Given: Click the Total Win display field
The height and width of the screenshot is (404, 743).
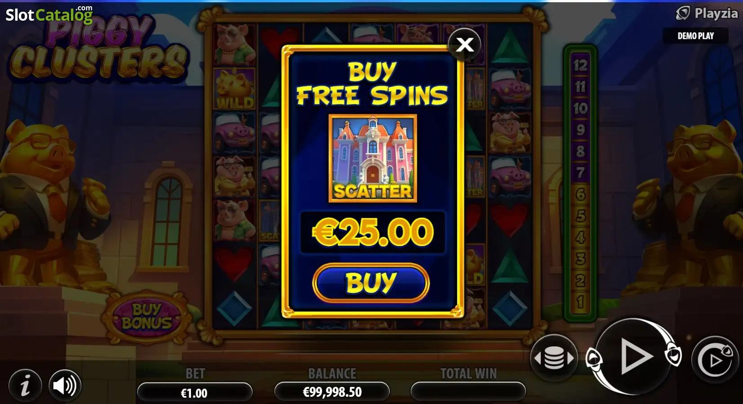Looking at the screenshot, I should coord(468,392).
